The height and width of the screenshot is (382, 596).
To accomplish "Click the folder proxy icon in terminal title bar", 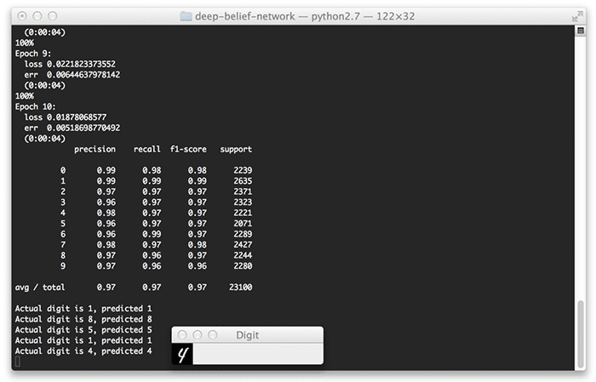I will 188,15.
